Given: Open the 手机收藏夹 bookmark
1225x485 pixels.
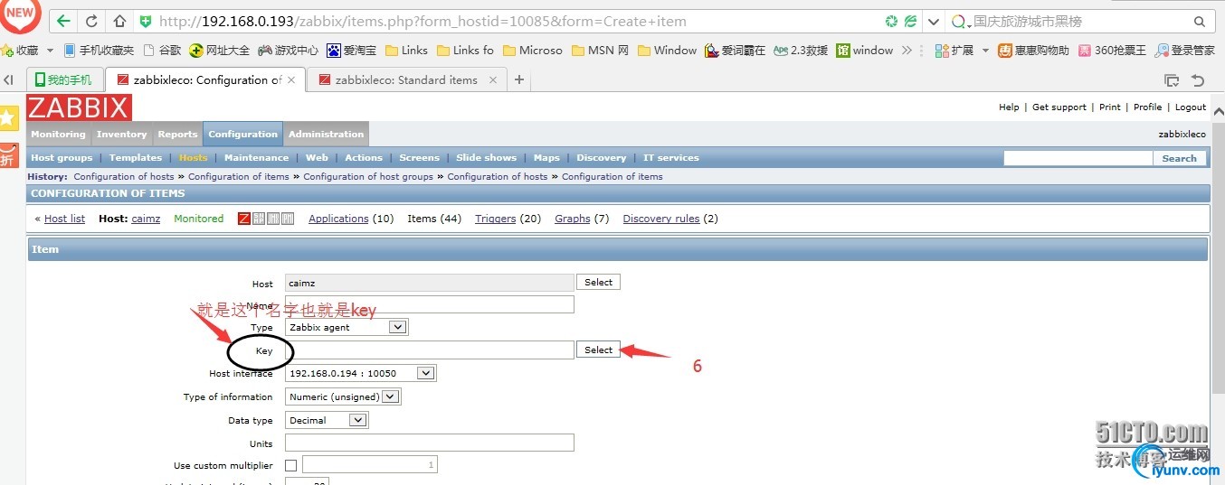Looking at the screenshot, I should click(99, 51).
